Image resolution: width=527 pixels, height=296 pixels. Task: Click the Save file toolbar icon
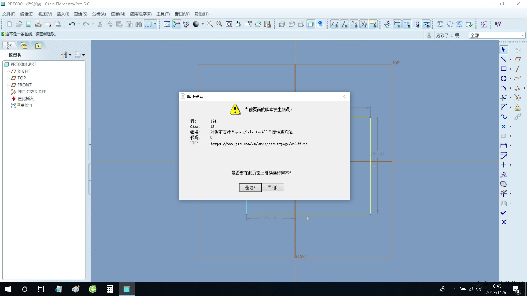pyautogui.click(x=29, y=24)
